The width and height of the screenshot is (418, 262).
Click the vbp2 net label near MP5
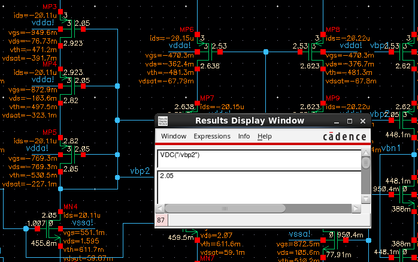(x=140, y=171)
